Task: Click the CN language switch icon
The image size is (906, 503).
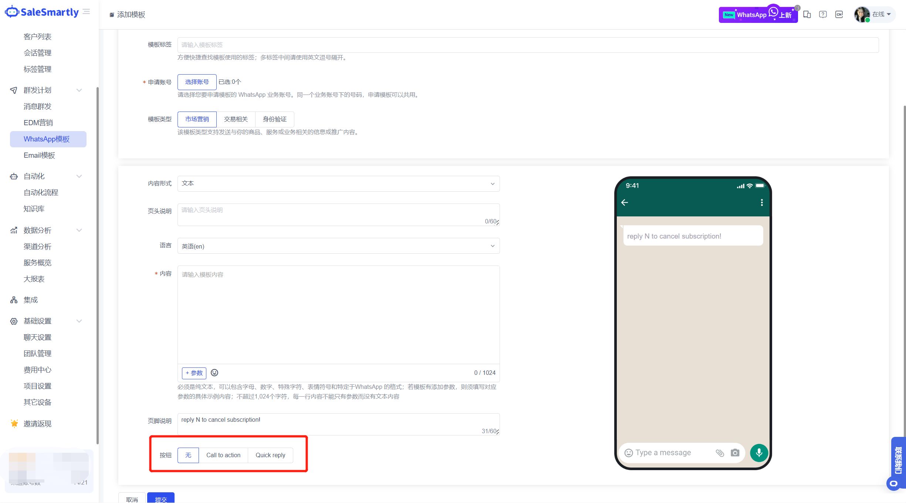Action: point(839,15)
